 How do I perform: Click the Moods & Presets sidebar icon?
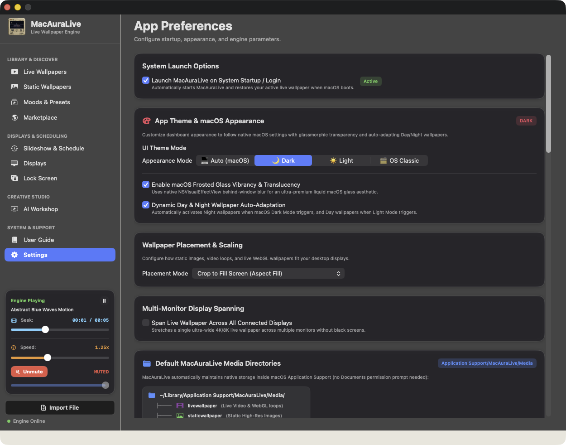[14, 102]
